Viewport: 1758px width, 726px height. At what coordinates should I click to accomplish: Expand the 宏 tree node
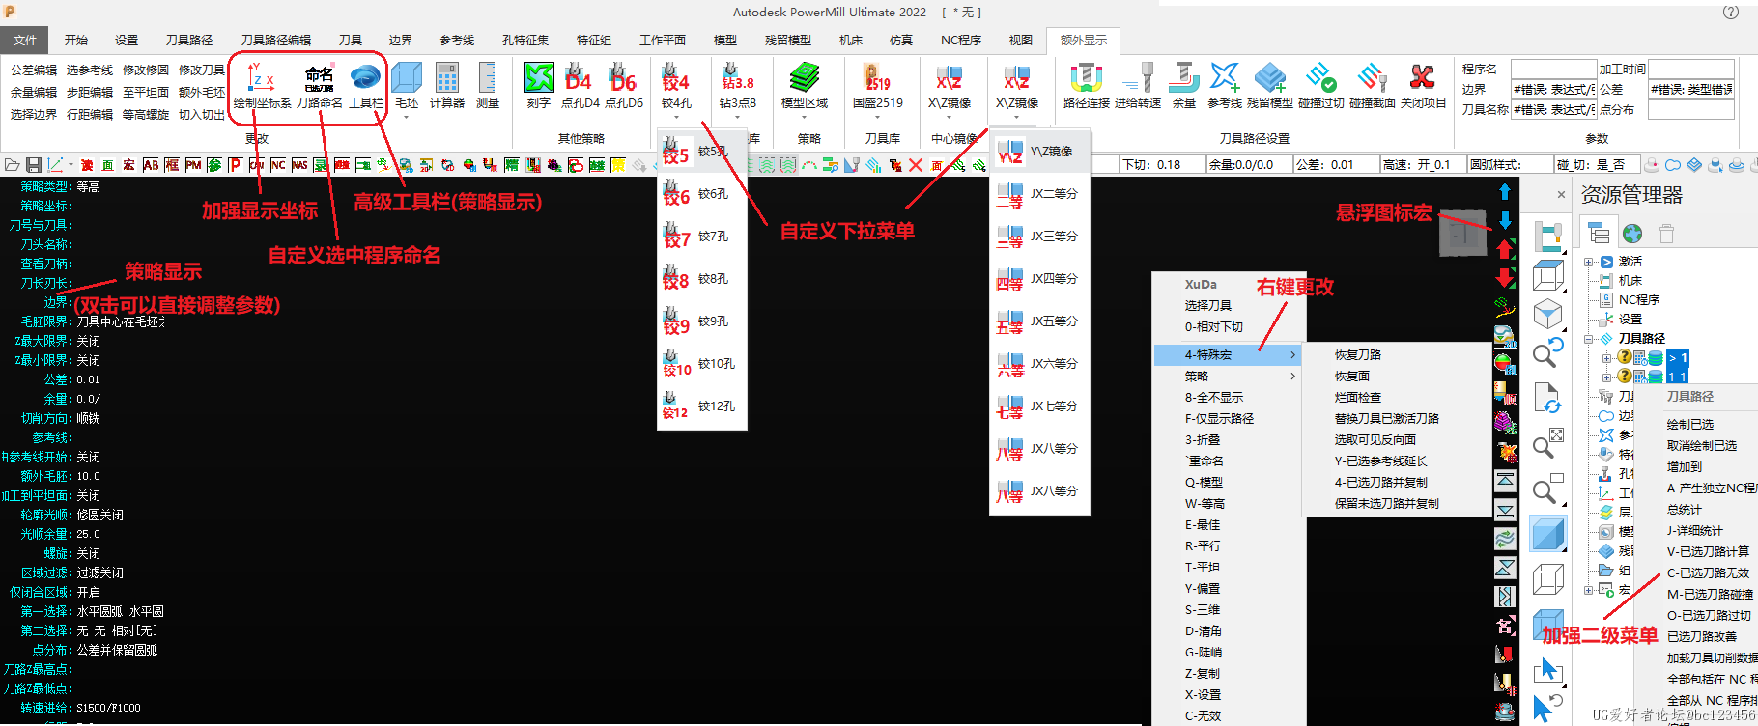coord(1589,590)
